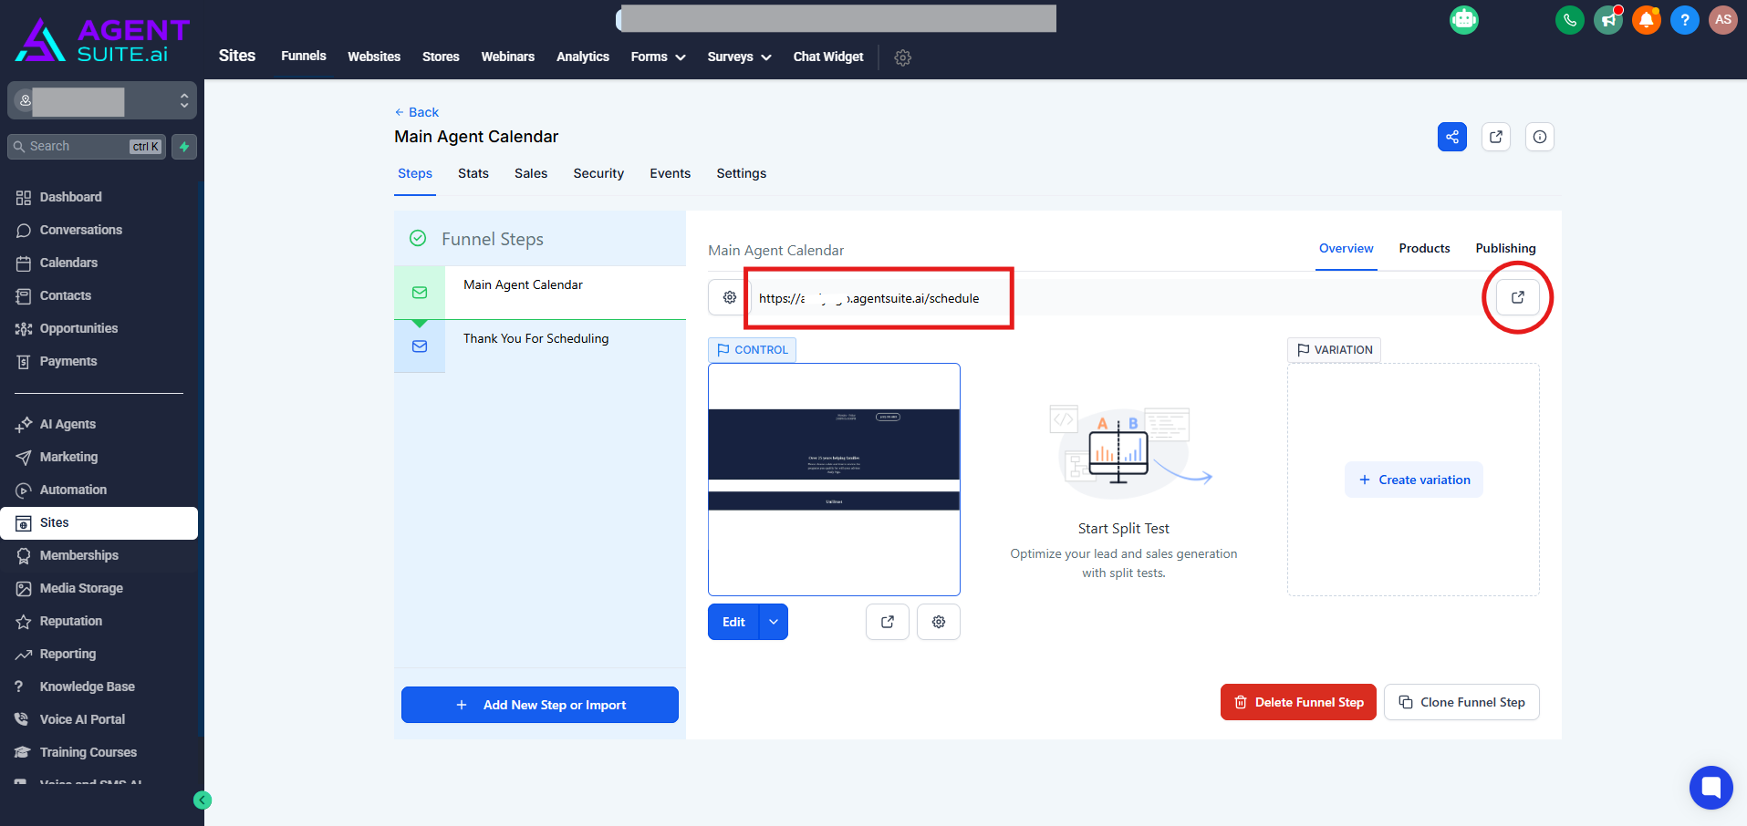The height and width of the screenshot is (826, 1747).
Task: Click the blue share funnel icon
Action: 1452,137
